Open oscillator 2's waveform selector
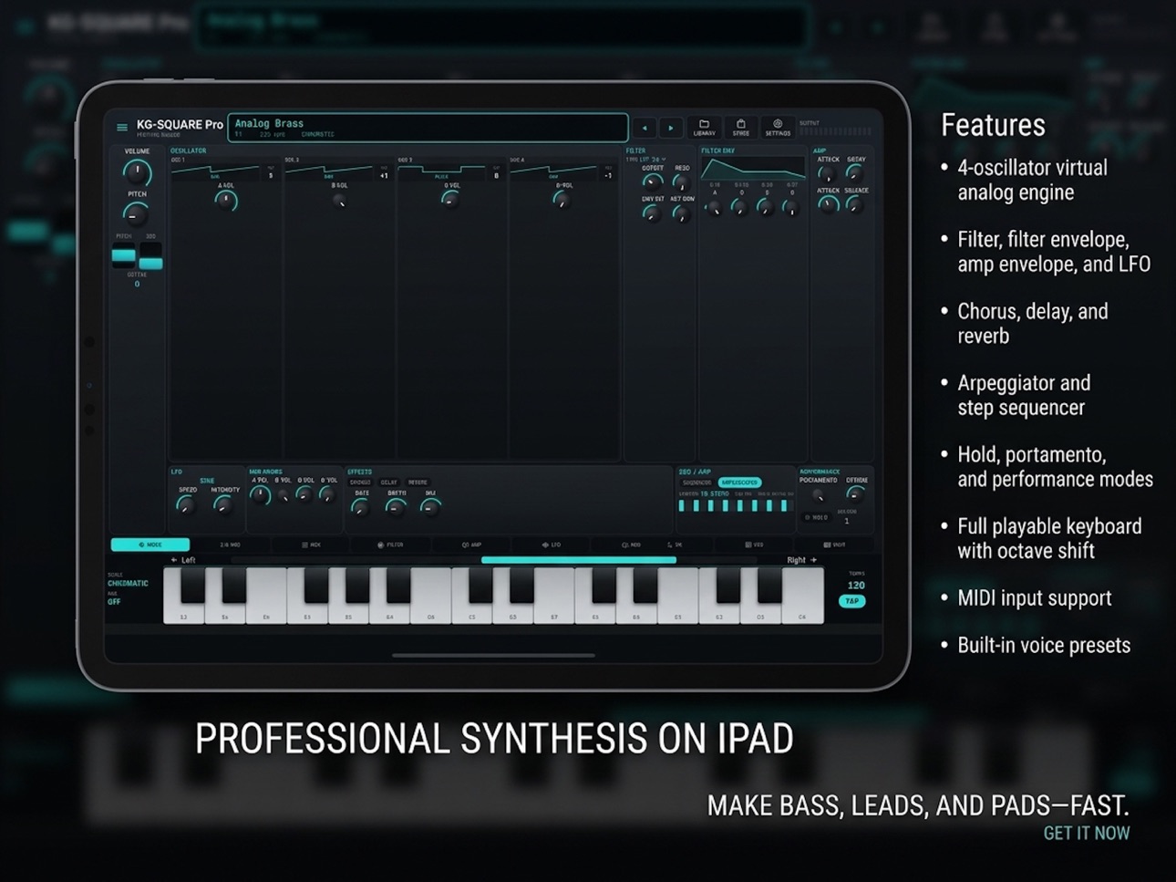1176x882 pixels. coord(328,171)
